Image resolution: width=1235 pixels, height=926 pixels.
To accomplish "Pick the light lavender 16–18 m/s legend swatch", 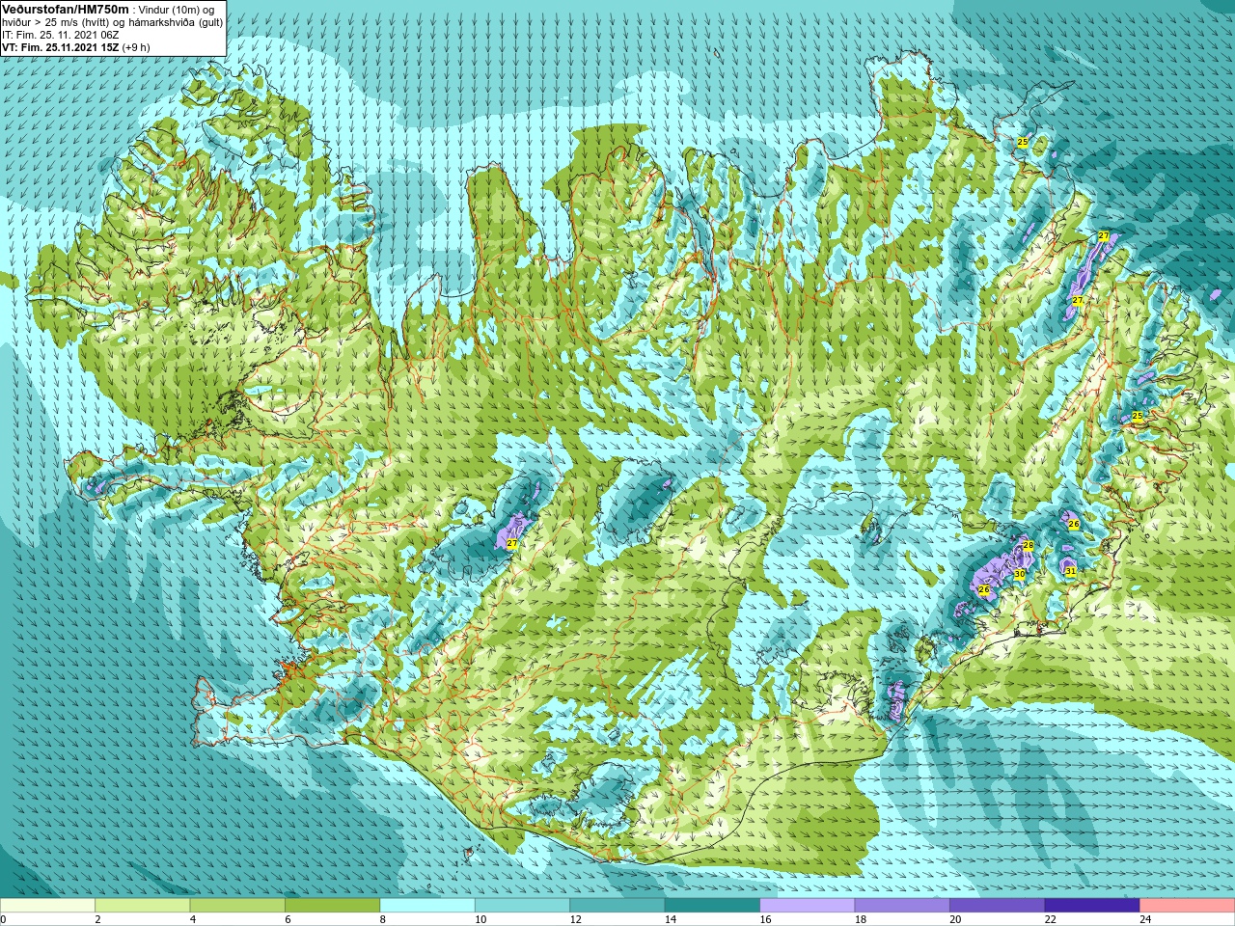I will (808, 906).
